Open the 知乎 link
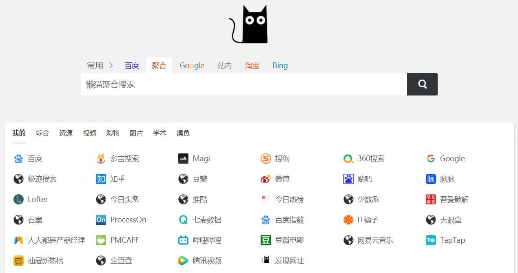 coord(117,179)
